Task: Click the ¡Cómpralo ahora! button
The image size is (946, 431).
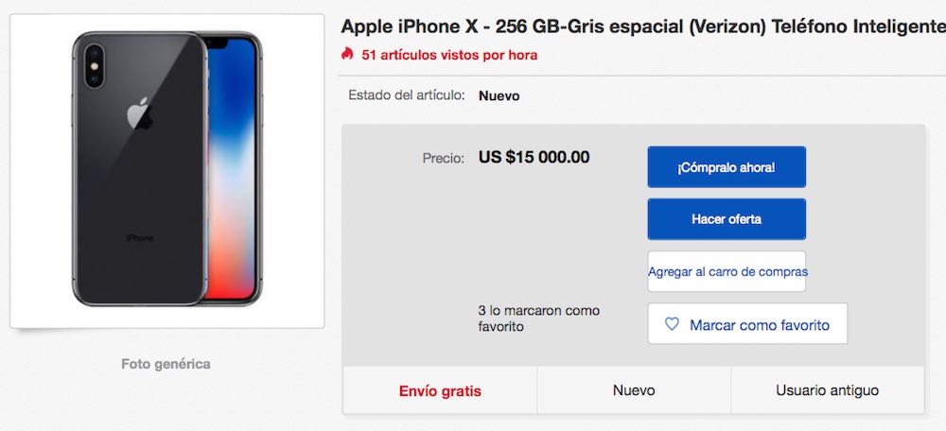Action: pyautogui.click(x=727, y=167)
